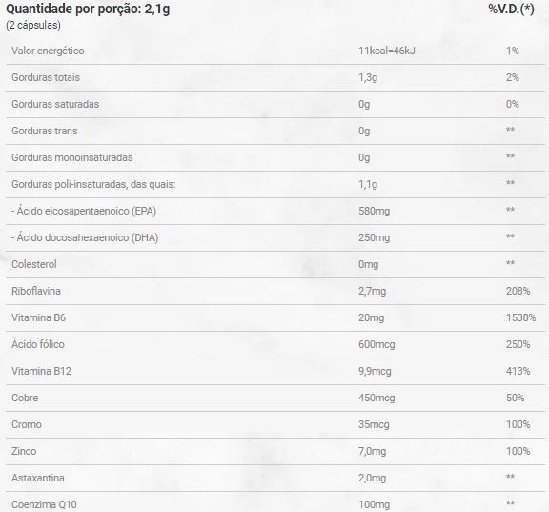The height and width of the screenshot is (512, 549).
Task: Select the Colesterol row label
Action: pyautogui.click(x=34, y=264)
